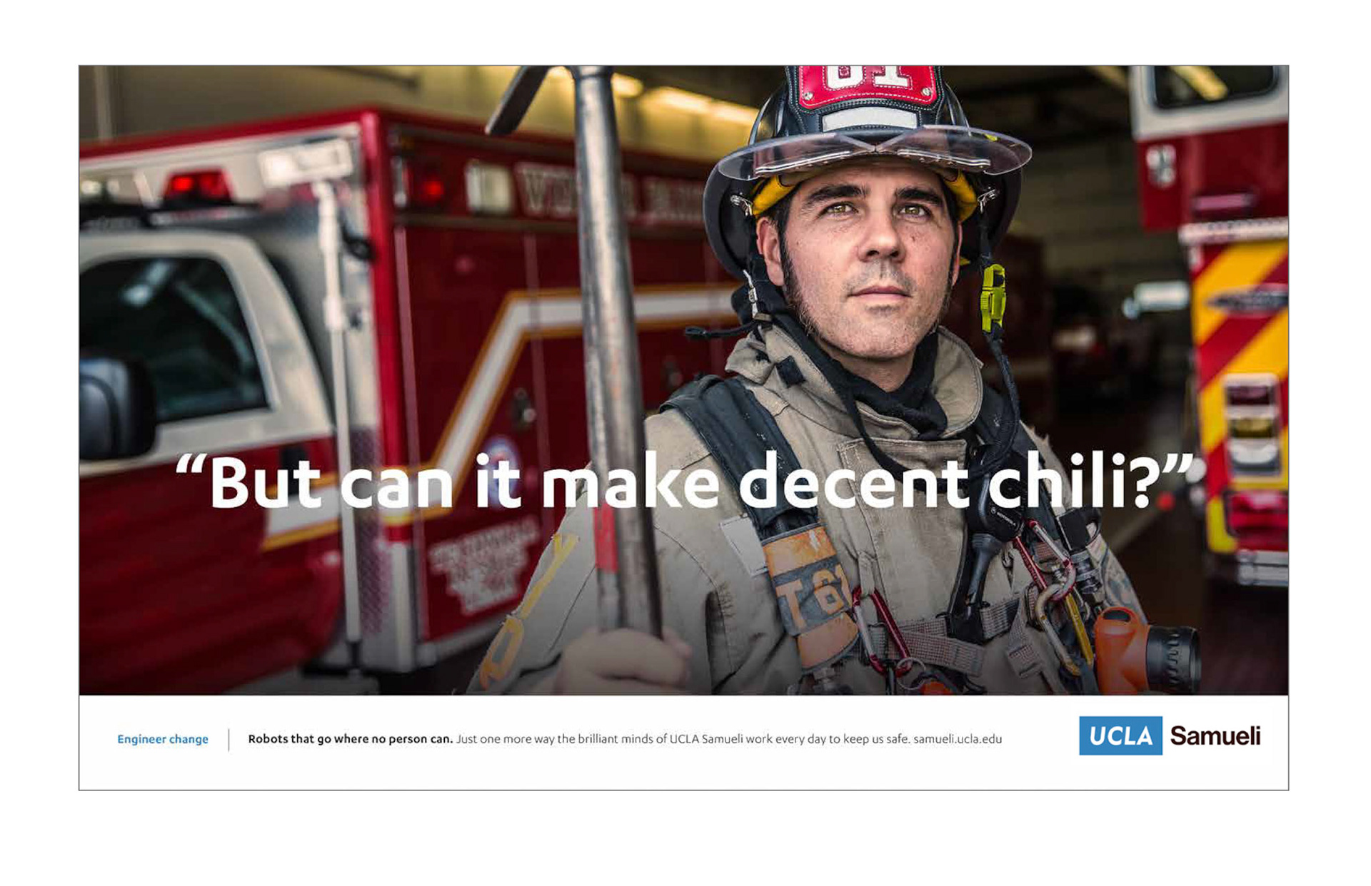The width and height of the screenshot is (1371, 886).
Task: Click the red helmet shield badge
Action: coord(866,86)
